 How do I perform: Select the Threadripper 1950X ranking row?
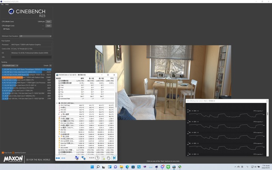[26, 74]
